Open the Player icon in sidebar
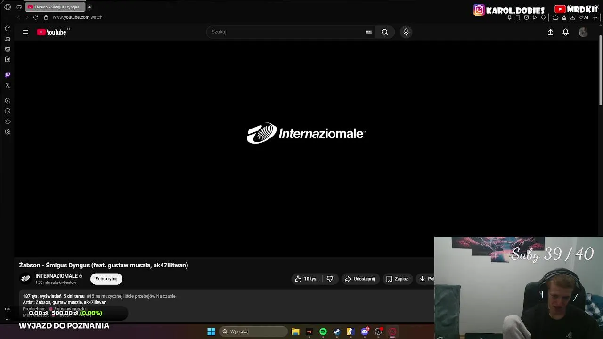This screenshot has height=339, width=603. click(x=8, y=101)
